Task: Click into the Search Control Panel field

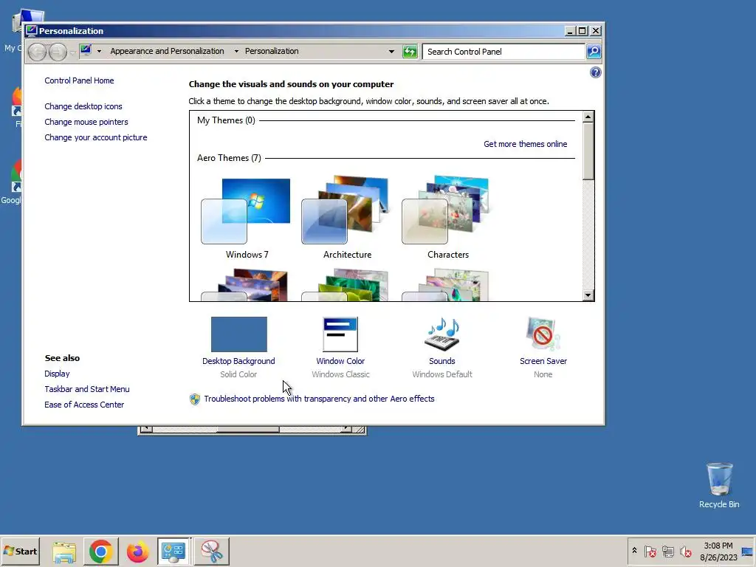Action: (504, 52)
